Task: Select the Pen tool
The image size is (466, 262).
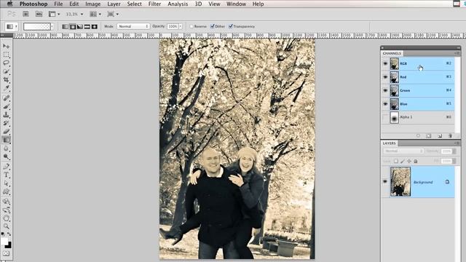Action: click(x=7, y=167)
